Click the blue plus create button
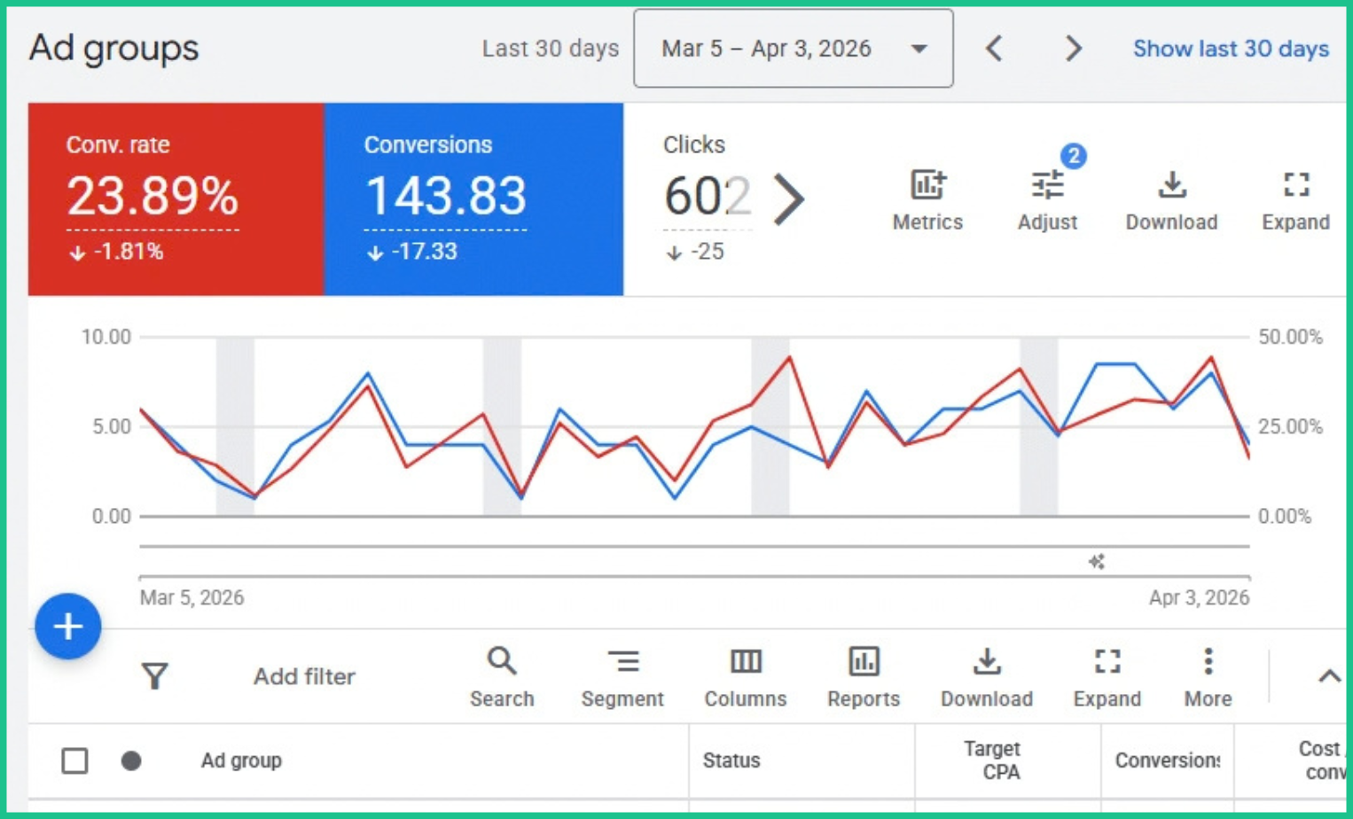This screenshot has height=819, width=1353. (x=68, y=627)
